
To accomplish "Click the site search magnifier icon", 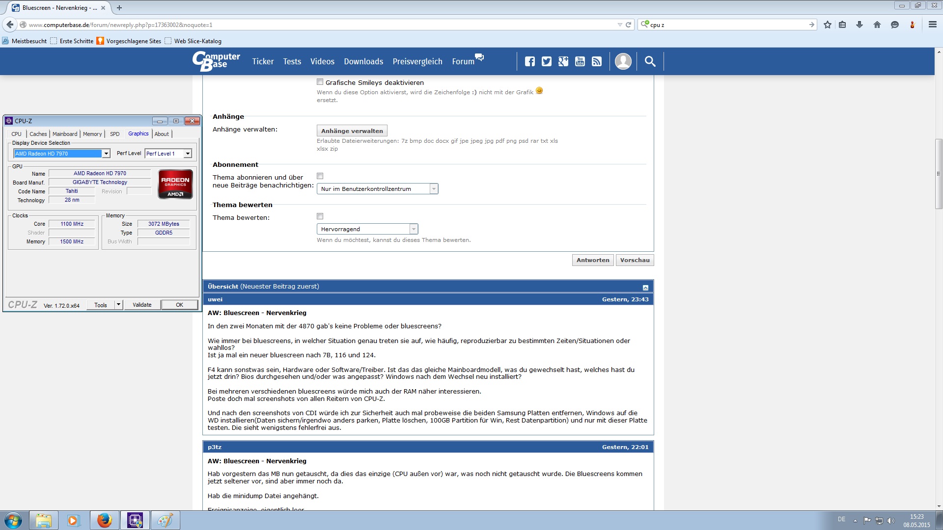I will pyautogui.click(x=650, y=61).
